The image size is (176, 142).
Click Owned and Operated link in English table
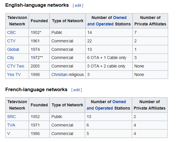tap(107, 21)
